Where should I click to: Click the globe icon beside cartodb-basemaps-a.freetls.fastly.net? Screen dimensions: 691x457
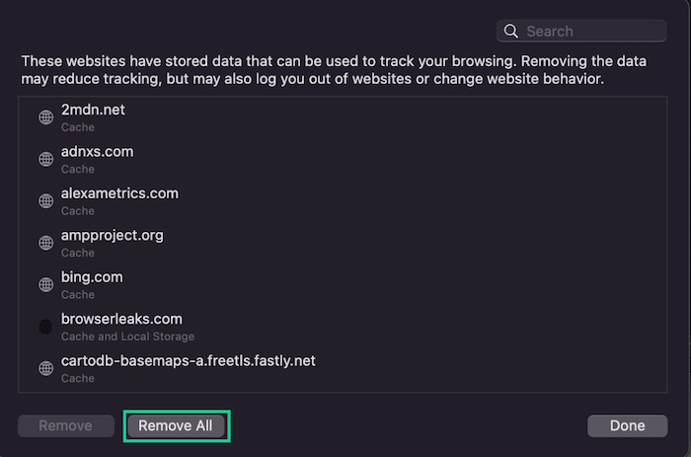point(45,368)
